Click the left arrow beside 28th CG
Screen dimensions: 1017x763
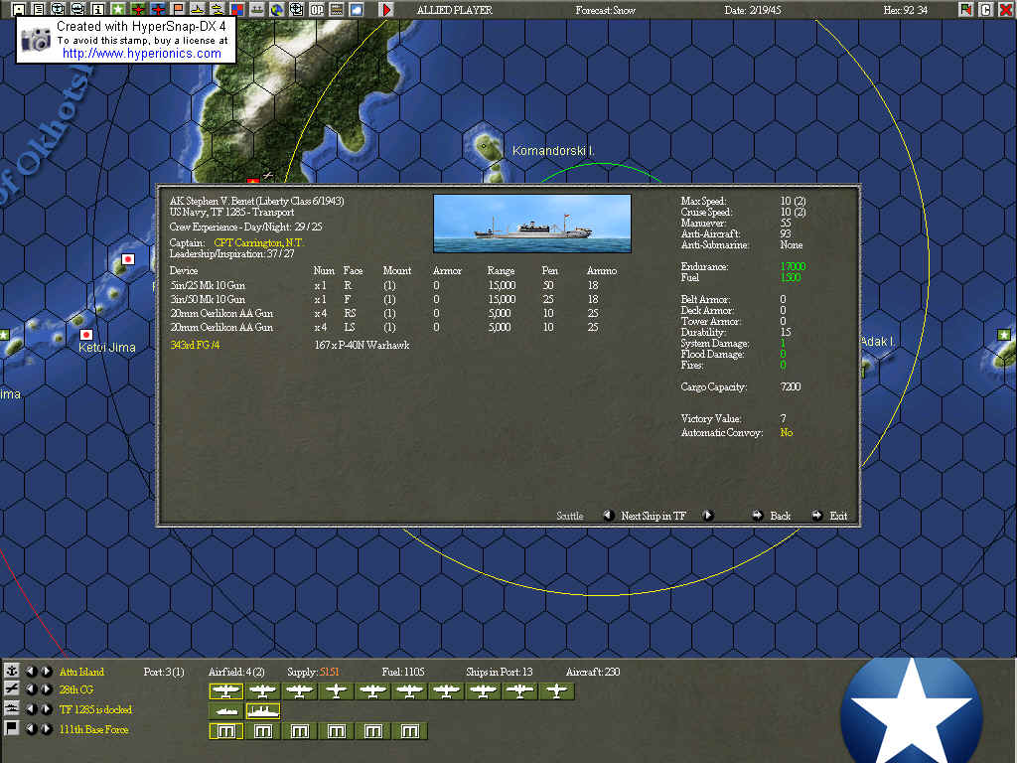pos(33,690)
